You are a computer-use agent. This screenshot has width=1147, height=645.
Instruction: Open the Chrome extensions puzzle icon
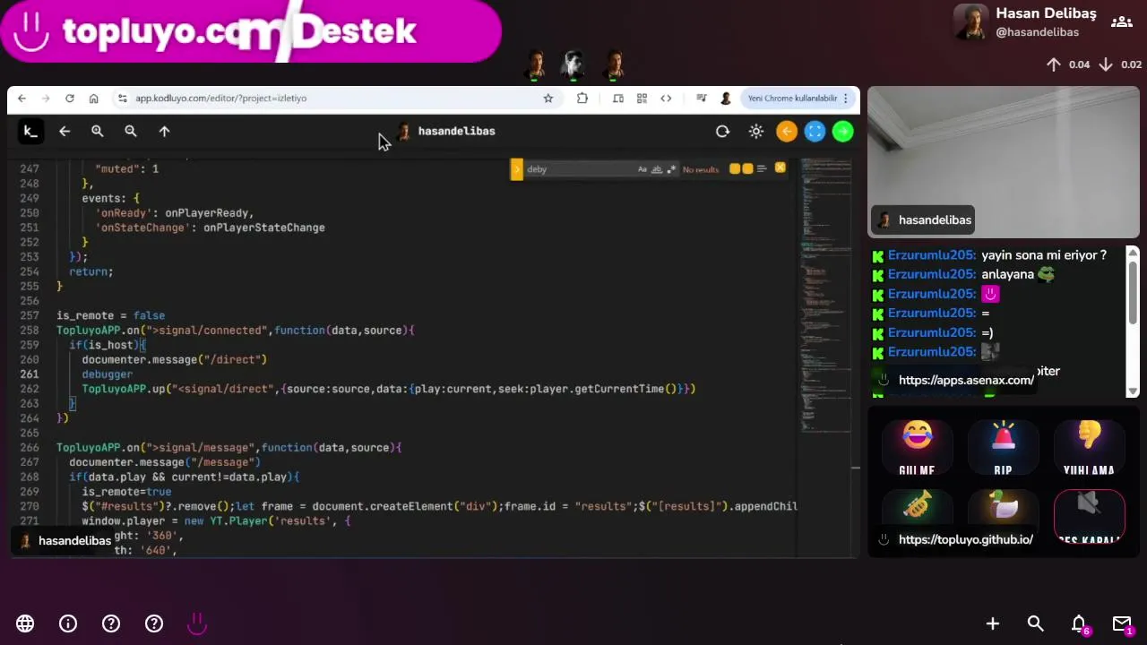pos(582,99)
